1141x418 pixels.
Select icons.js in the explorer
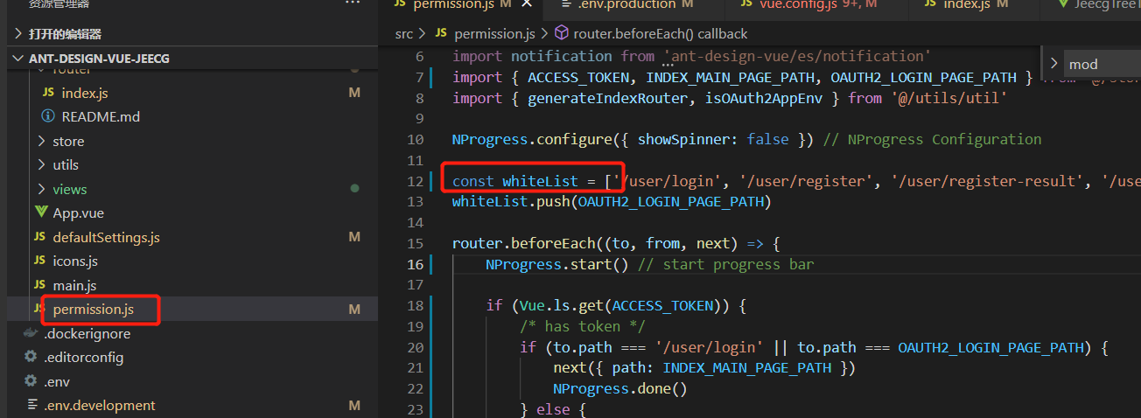(x=75, y=261)
